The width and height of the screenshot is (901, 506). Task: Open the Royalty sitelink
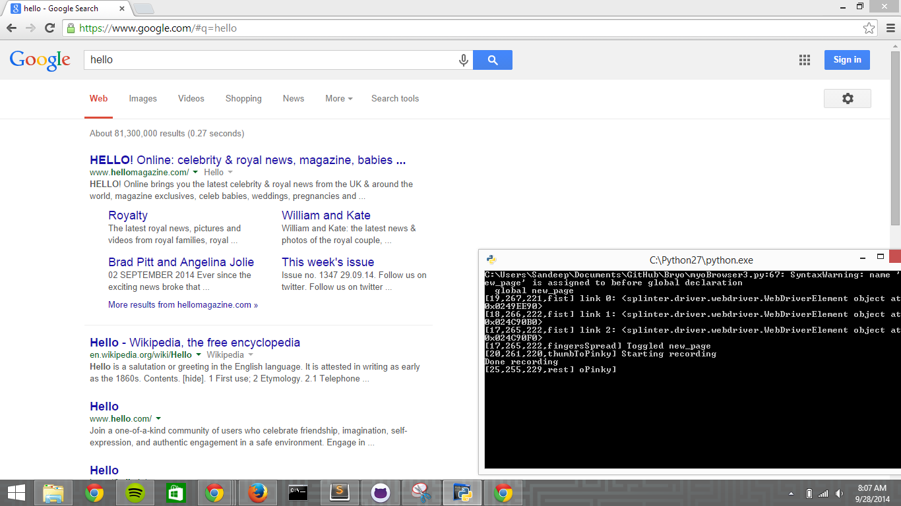[128, 215]
